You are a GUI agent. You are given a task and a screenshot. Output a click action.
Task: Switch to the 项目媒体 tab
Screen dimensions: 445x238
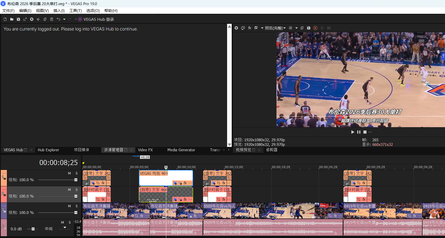click(x=82, y=150)
